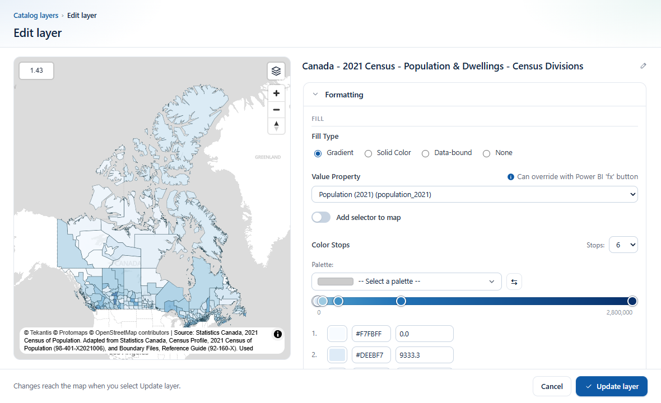Zoom in on the map
The image size is (661, 403).
pyautogui.click(x=276, y=93)
